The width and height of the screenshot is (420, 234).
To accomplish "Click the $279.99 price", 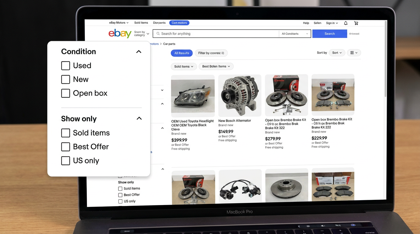I will pyautogui.click(x=273, y=139).
